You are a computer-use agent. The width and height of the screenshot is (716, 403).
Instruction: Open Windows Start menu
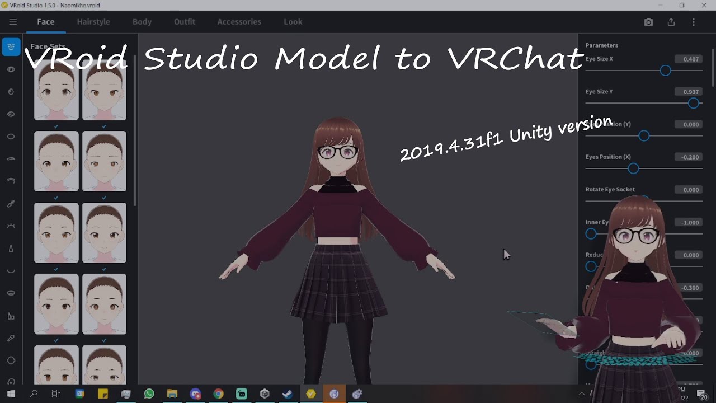coord(11,394)
